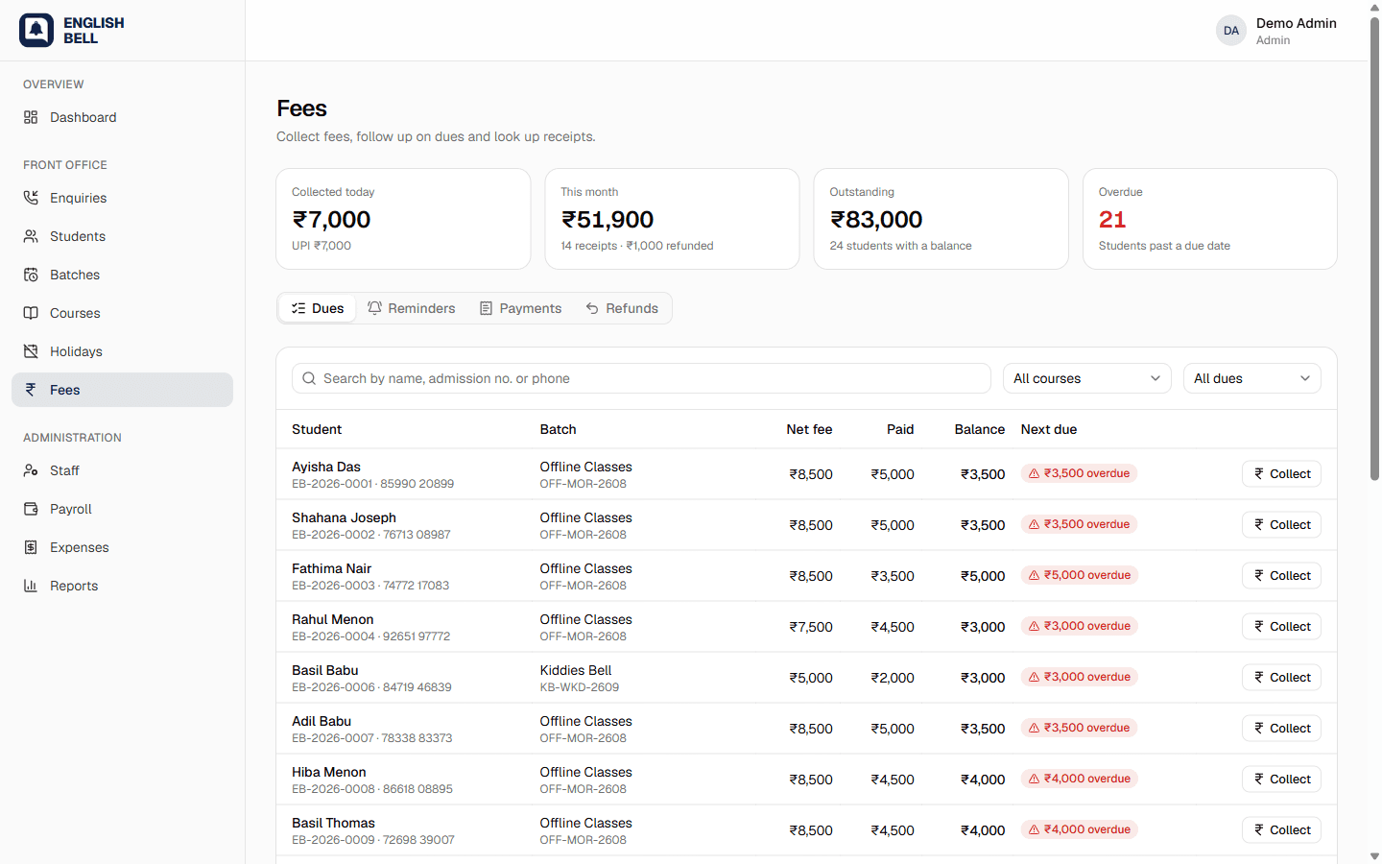Open Dashboard via its grid icon
This screenshot has height=864, width=1382.
point(31,117)
